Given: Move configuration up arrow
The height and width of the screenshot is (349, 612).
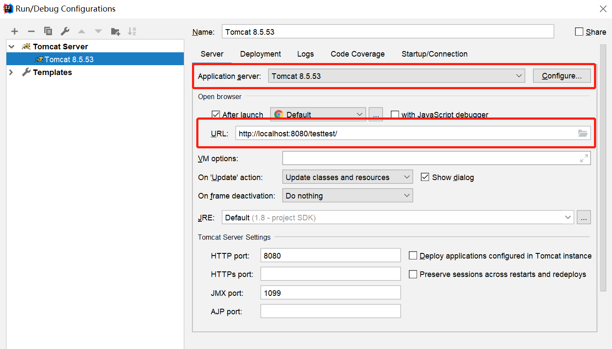Looking at the screenshot, I should [82, 31].
